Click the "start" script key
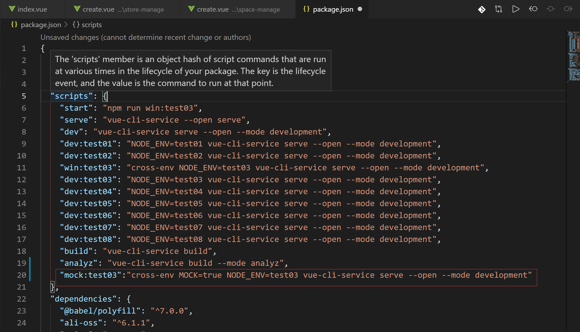Screen dimensions: 580x332 point(76,108)
